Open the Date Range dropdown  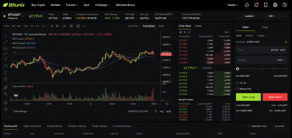coord(21,111)
